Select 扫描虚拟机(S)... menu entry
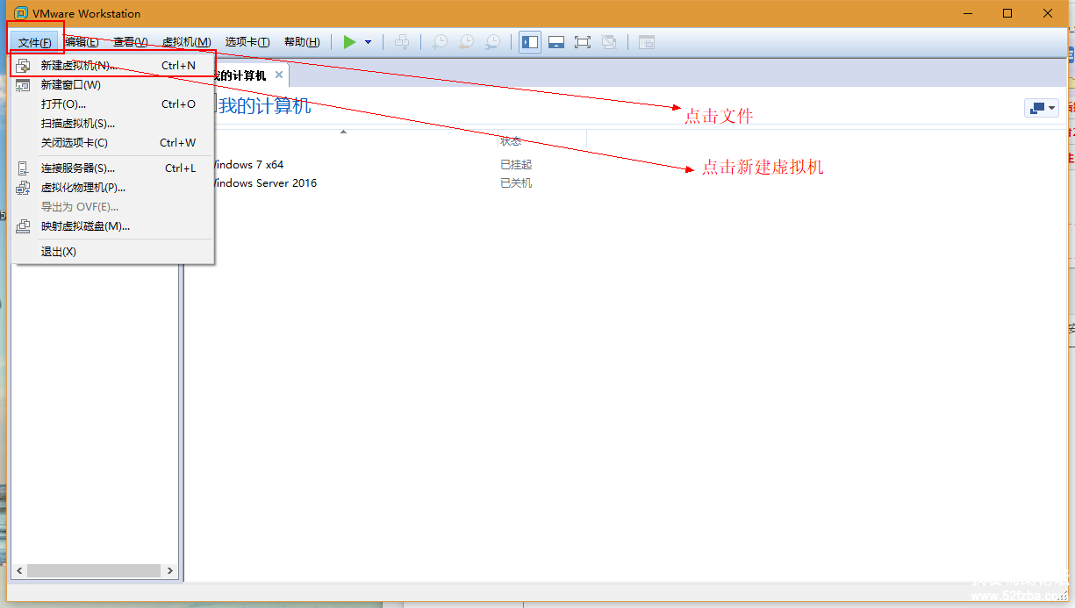 click(111, 124)
